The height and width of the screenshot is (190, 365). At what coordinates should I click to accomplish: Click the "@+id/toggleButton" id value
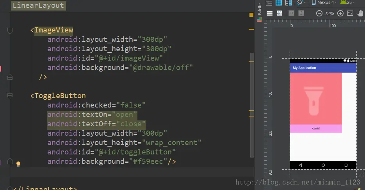[135, 152]
